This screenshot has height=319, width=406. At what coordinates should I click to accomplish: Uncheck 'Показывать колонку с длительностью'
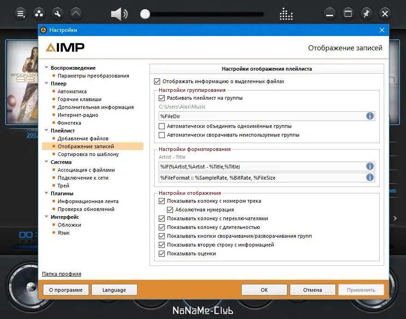pyautogui.click(x=161, y=227)
